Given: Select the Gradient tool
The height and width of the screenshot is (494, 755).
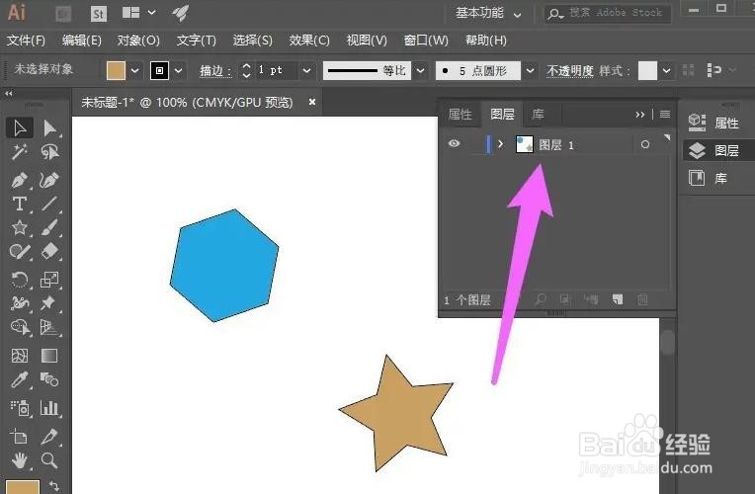Looking at the screenshot, I should (49, 356).
